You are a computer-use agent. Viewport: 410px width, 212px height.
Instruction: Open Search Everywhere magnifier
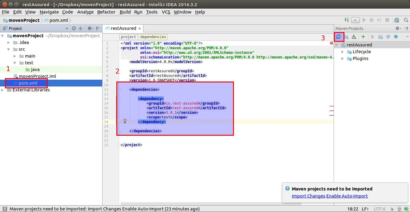(x=406, y=20)
